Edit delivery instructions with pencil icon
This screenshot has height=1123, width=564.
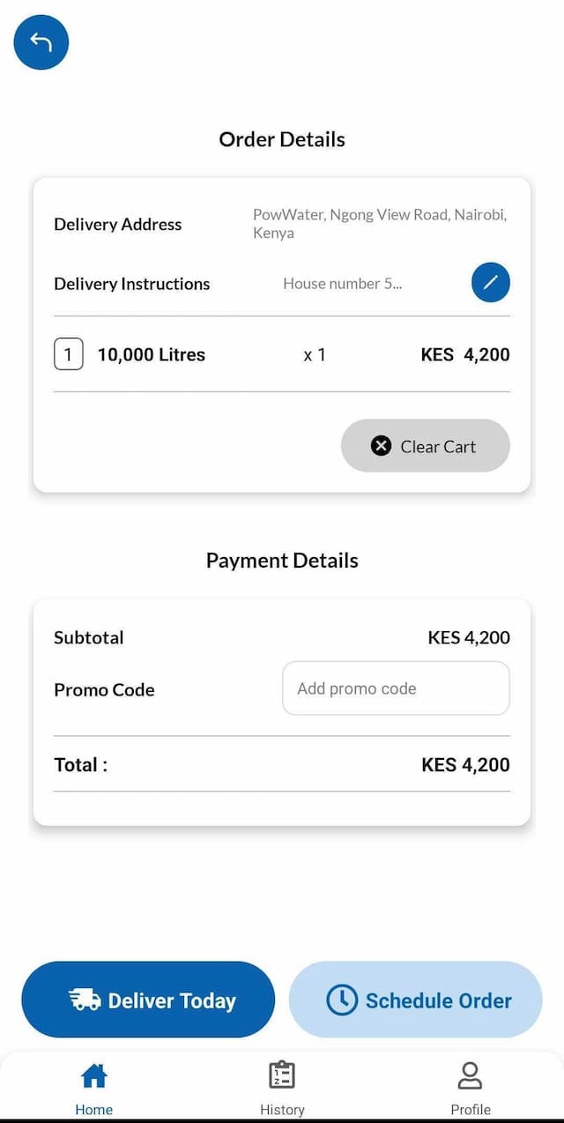[491, 283]
